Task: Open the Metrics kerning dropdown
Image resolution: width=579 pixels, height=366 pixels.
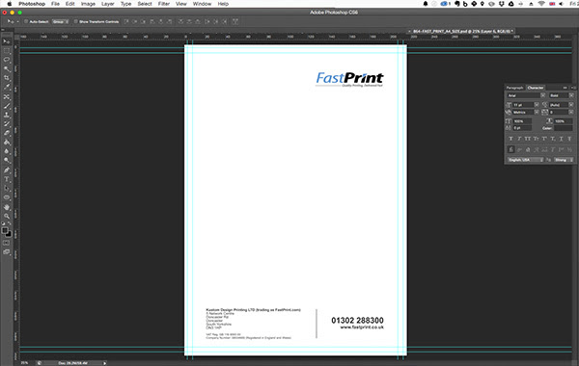Action: coord(537,112)
